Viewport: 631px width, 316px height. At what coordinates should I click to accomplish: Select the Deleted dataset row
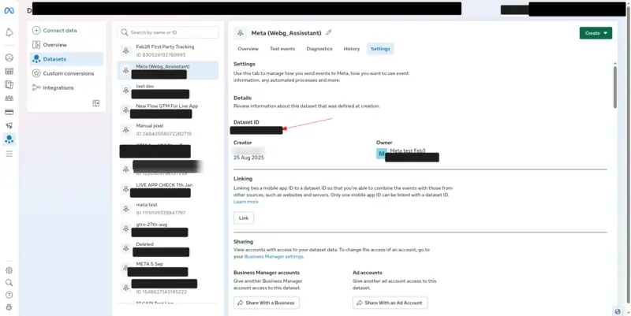click(168, 248)
